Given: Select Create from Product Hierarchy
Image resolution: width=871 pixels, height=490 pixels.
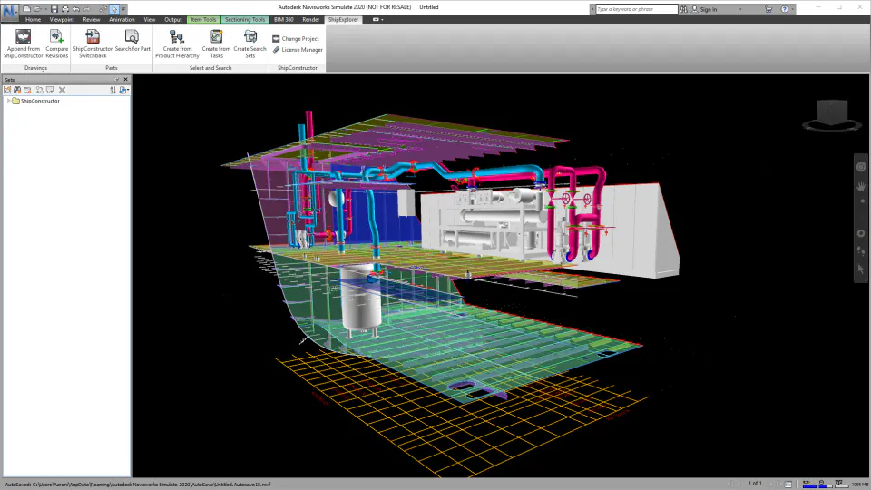Looking at the screenshot, I should pos(177,44).
